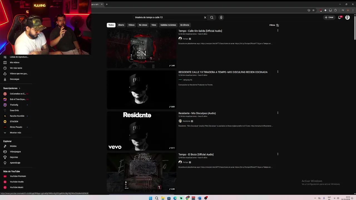The image size is (356, 200).
Task: Open Bob el Tren subscription channel
Action: (16, 99)
